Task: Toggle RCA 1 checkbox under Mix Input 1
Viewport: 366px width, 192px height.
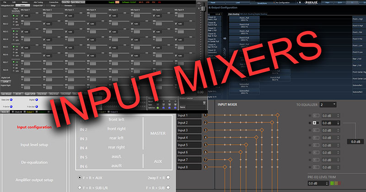Action: click(22, 16)
